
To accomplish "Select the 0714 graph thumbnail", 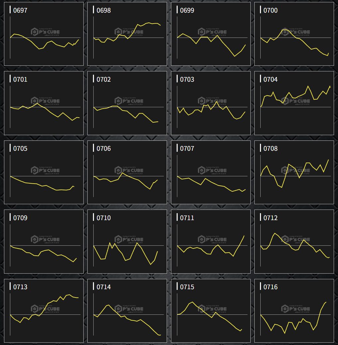I will (127, 310).
